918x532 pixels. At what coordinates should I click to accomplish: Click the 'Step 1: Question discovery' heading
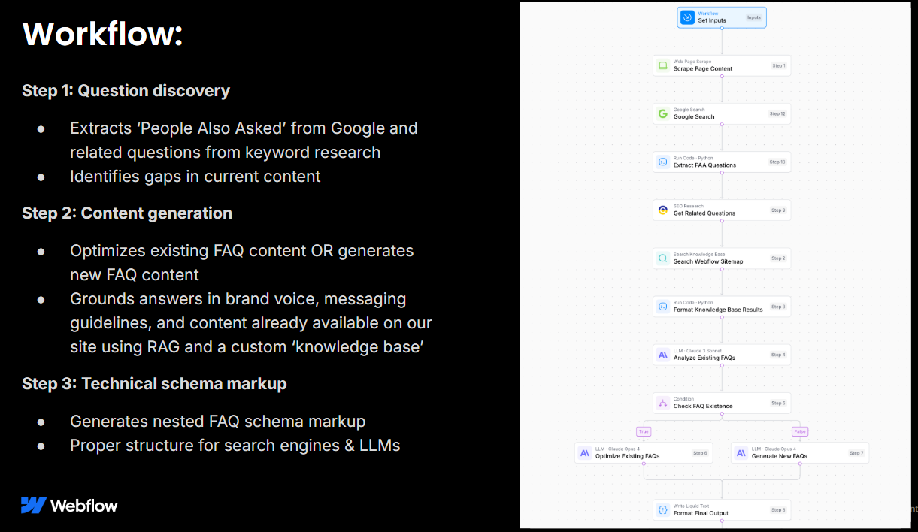[126, 91]
